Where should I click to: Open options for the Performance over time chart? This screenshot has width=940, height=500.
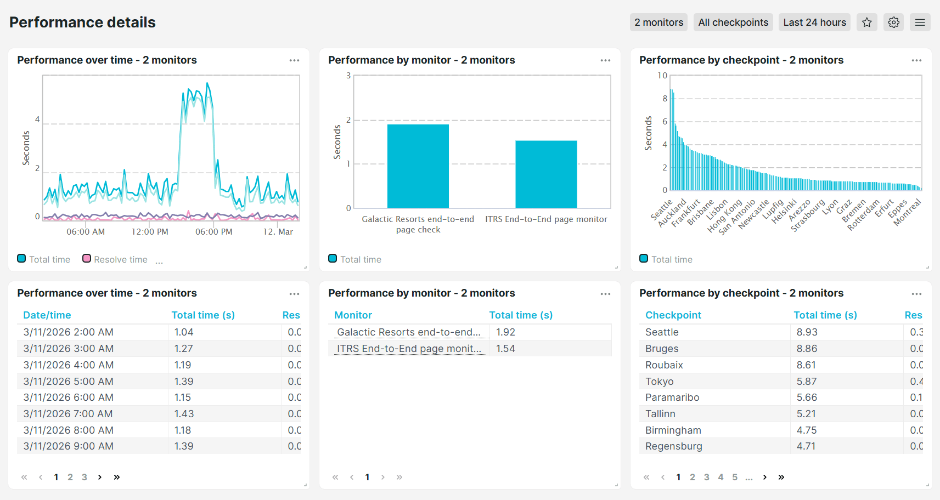(x=295, y=60)
